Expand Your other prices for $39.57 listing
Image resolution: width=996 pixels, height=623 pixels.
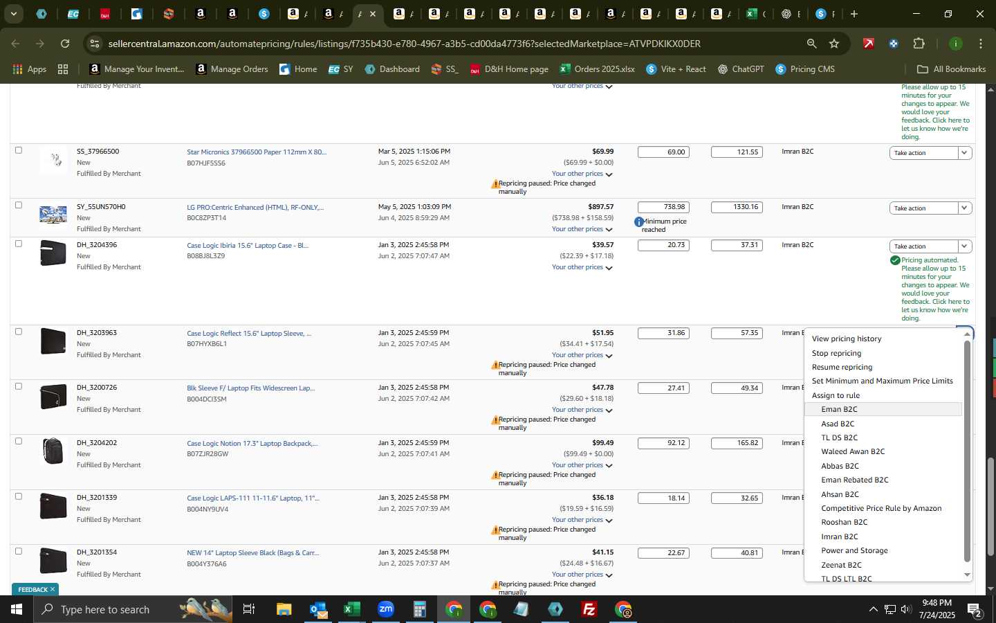pos(582,267)
